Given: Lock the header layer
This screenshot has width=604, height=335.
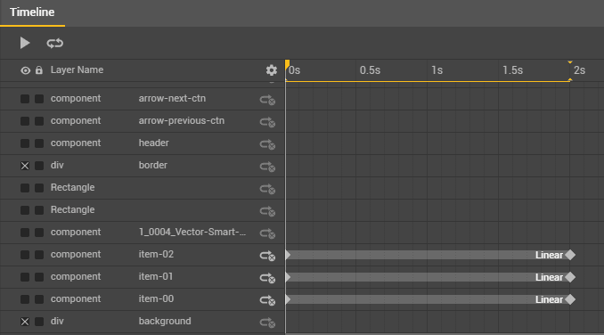Looking at the screenshot, I should [x=39, y=143].
